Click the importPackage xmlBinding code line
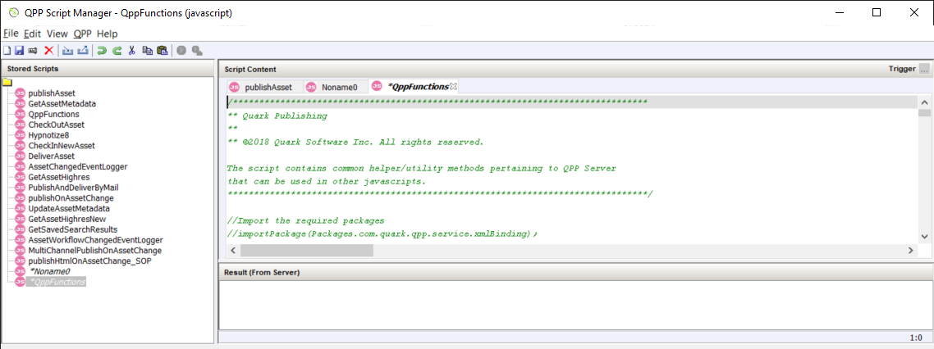 pos(383,234)
